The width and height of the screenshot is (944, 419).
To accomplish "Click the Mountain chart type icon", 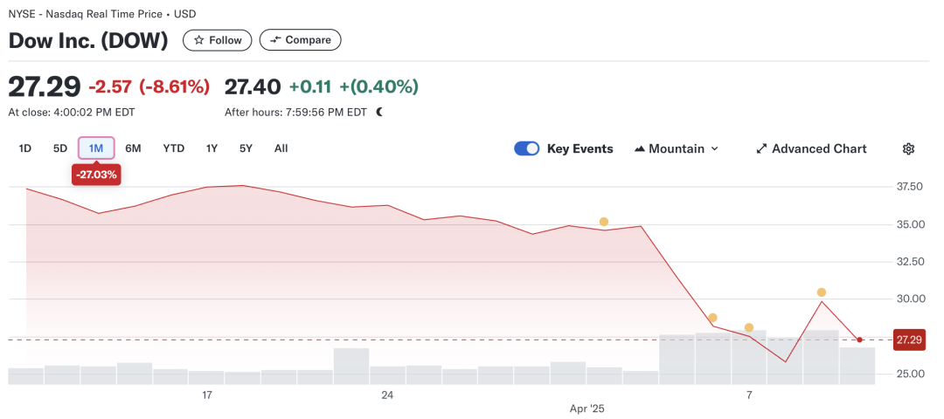I will tap(639, 149).
